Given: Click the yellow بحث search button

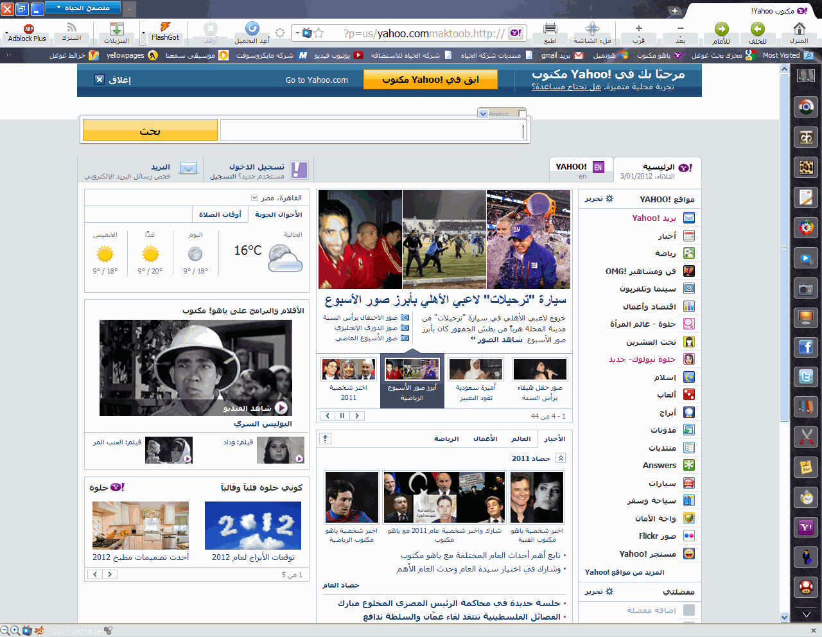Looking at the screenshot, I should tap(150, 130).
